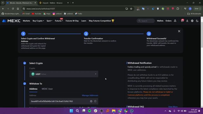Open Chrome profile avatar

click(x=190, y=9)
